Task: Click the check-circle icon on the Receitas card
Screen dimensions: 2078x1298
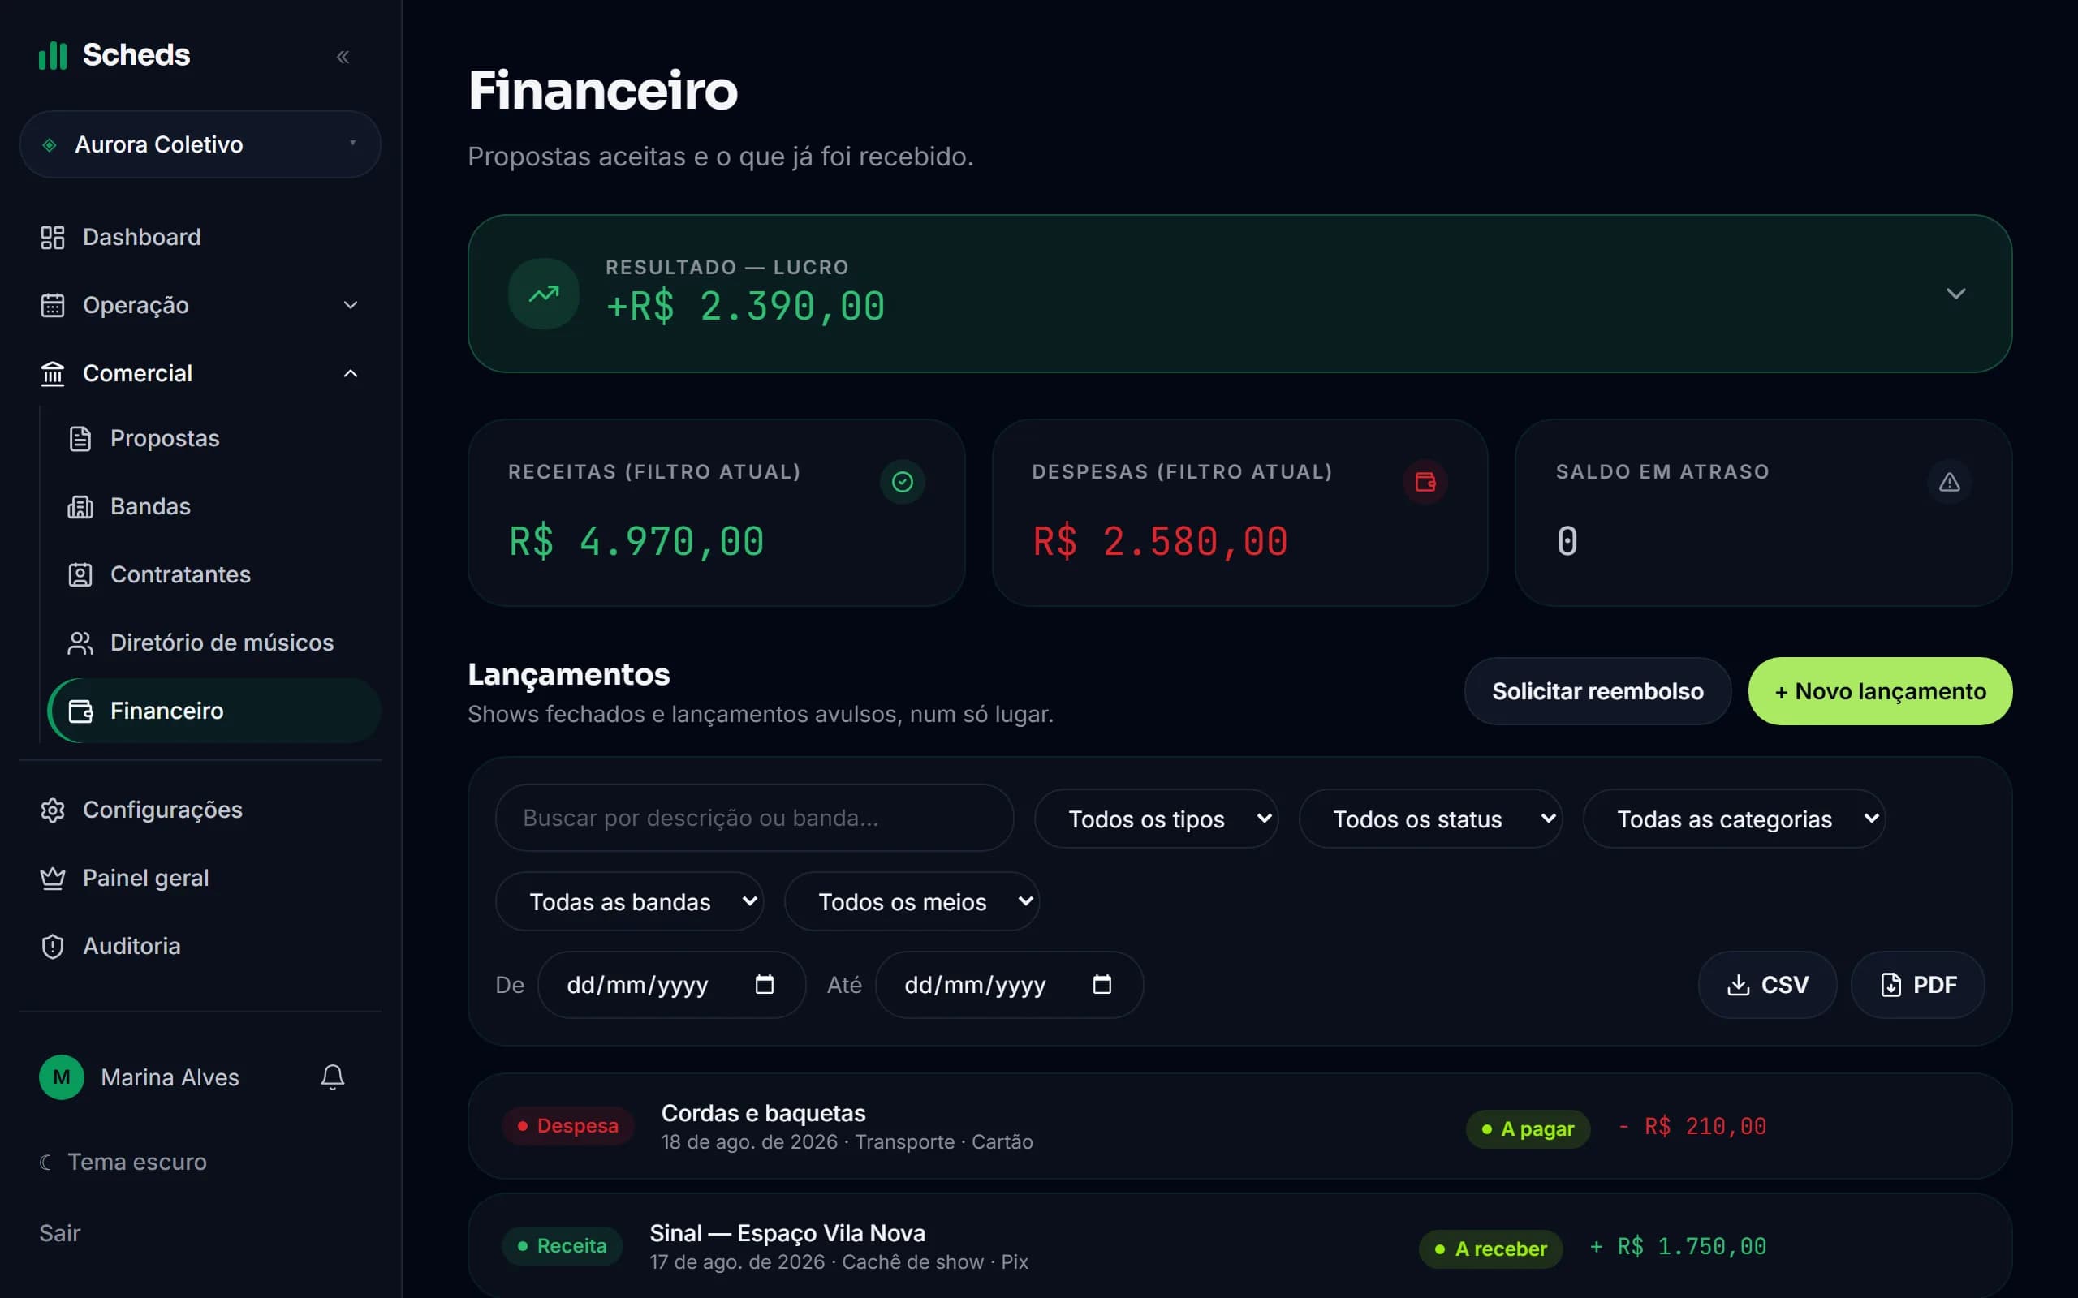Action: click(903, 482)
